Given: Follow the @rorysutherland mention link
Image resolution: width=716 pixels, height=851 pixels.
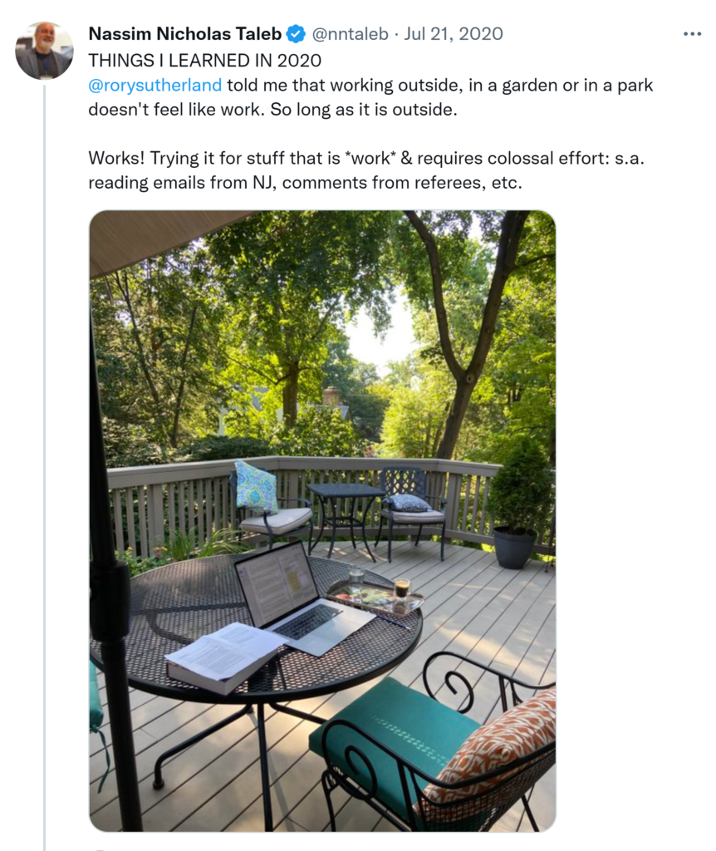Looking at the screenshot, I should (x=154, y=86).
